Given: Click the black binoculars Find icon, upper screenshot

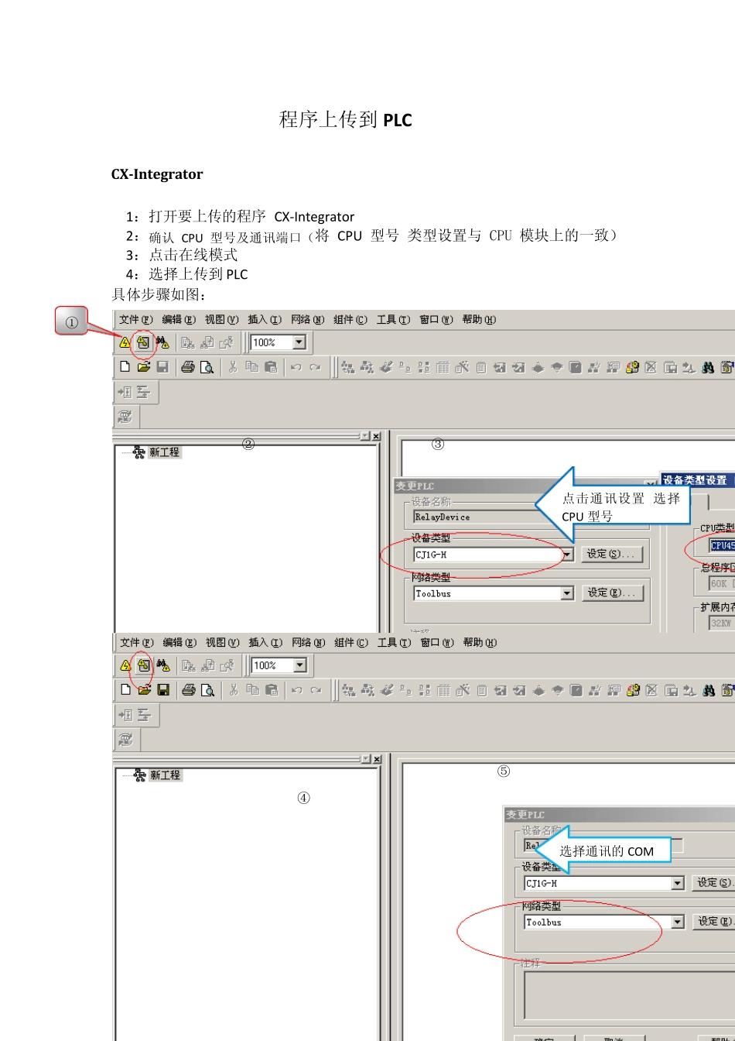Looking at the screenshot, I should tap(708, 367).
